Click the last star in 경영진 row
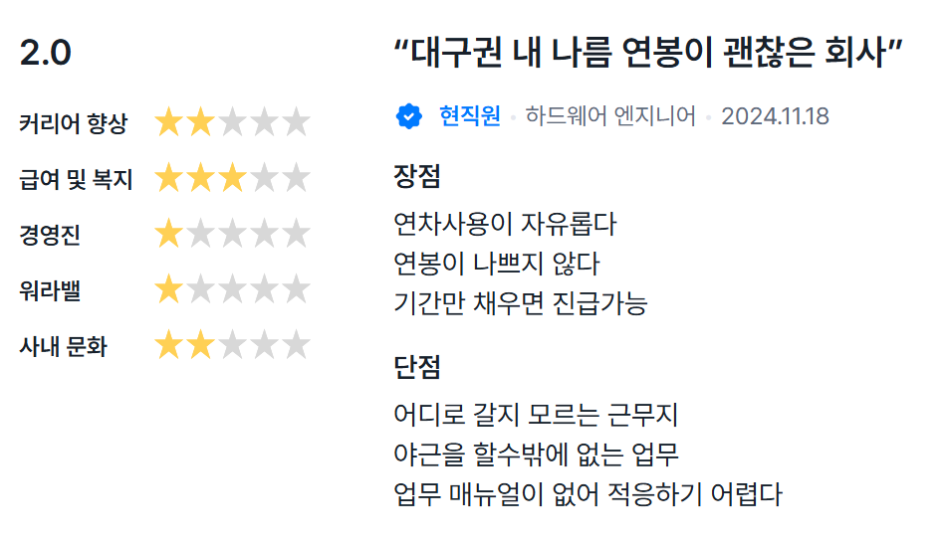The height and width of the screenshot is (545, 946). (297, 235)
